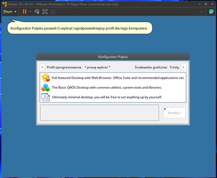Click the VMware application icon in title bar
The width and height of the screenshot is (217, 178).
point(4,4)
